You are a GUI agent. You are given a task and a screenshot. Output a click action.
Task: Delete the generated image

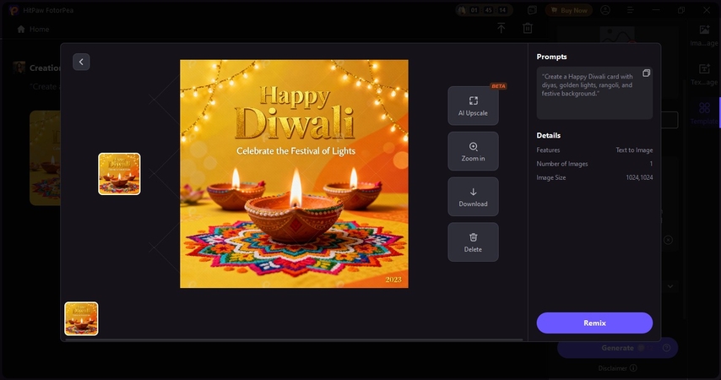[473, 242]
